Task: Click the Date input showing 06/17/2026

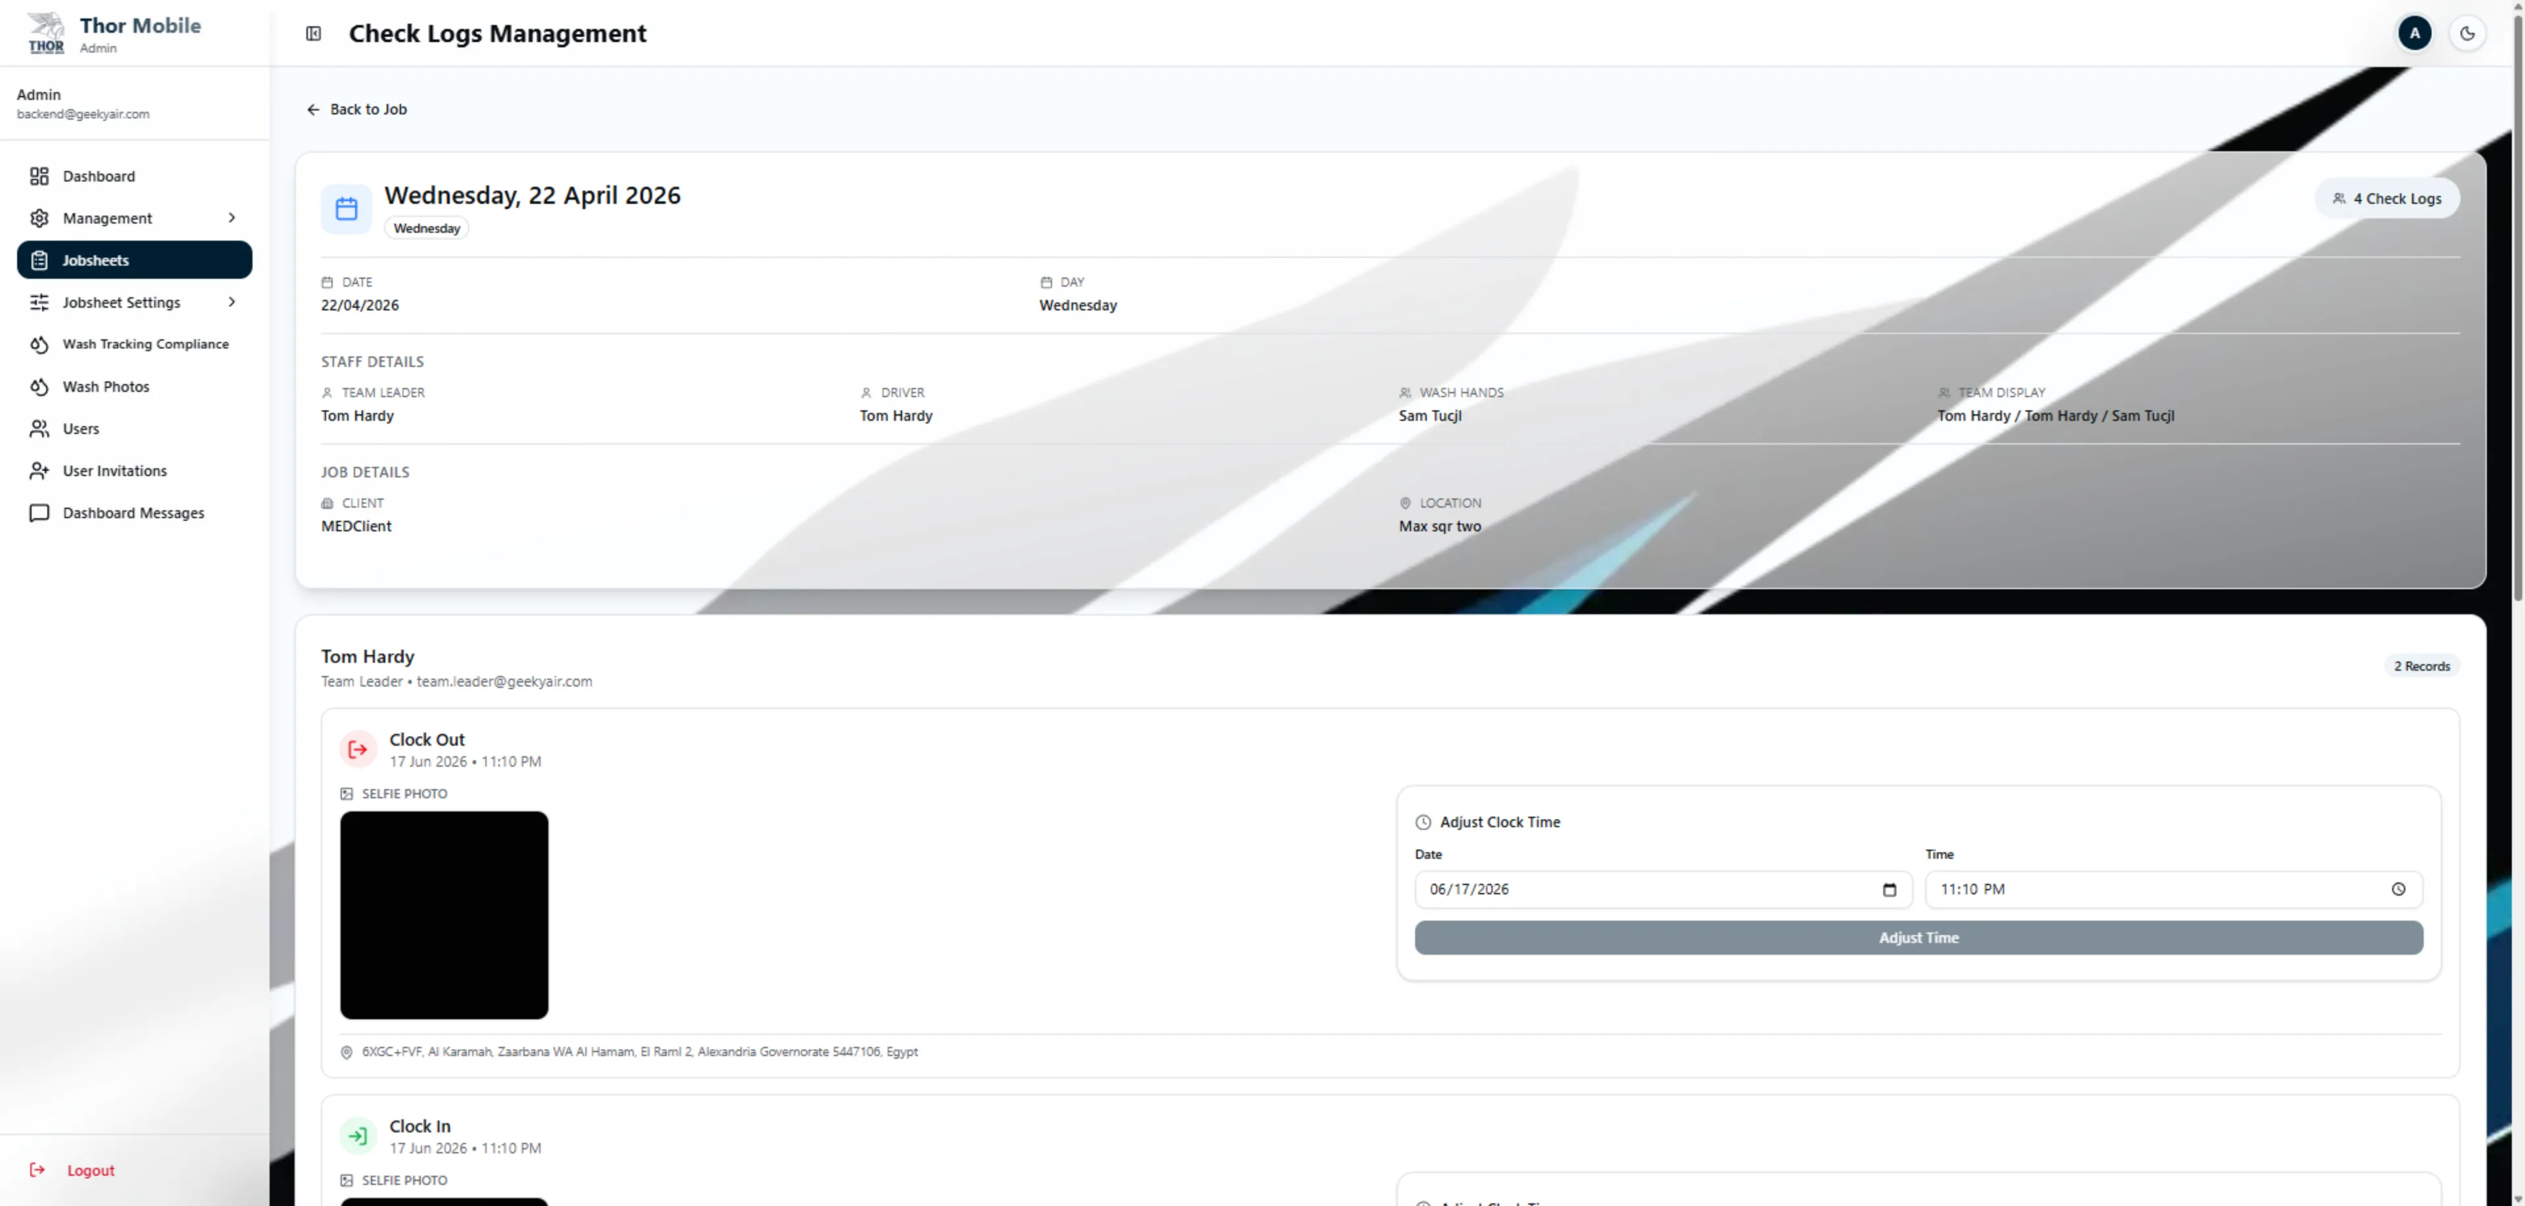Action: click(x=1664, y=889)
